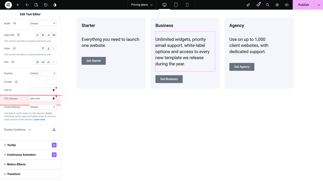Open dynamic tags for CSS ID
This screenshot has width=323, height=181.
54,90
